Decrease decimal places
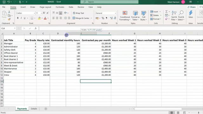 click(115, 18)
